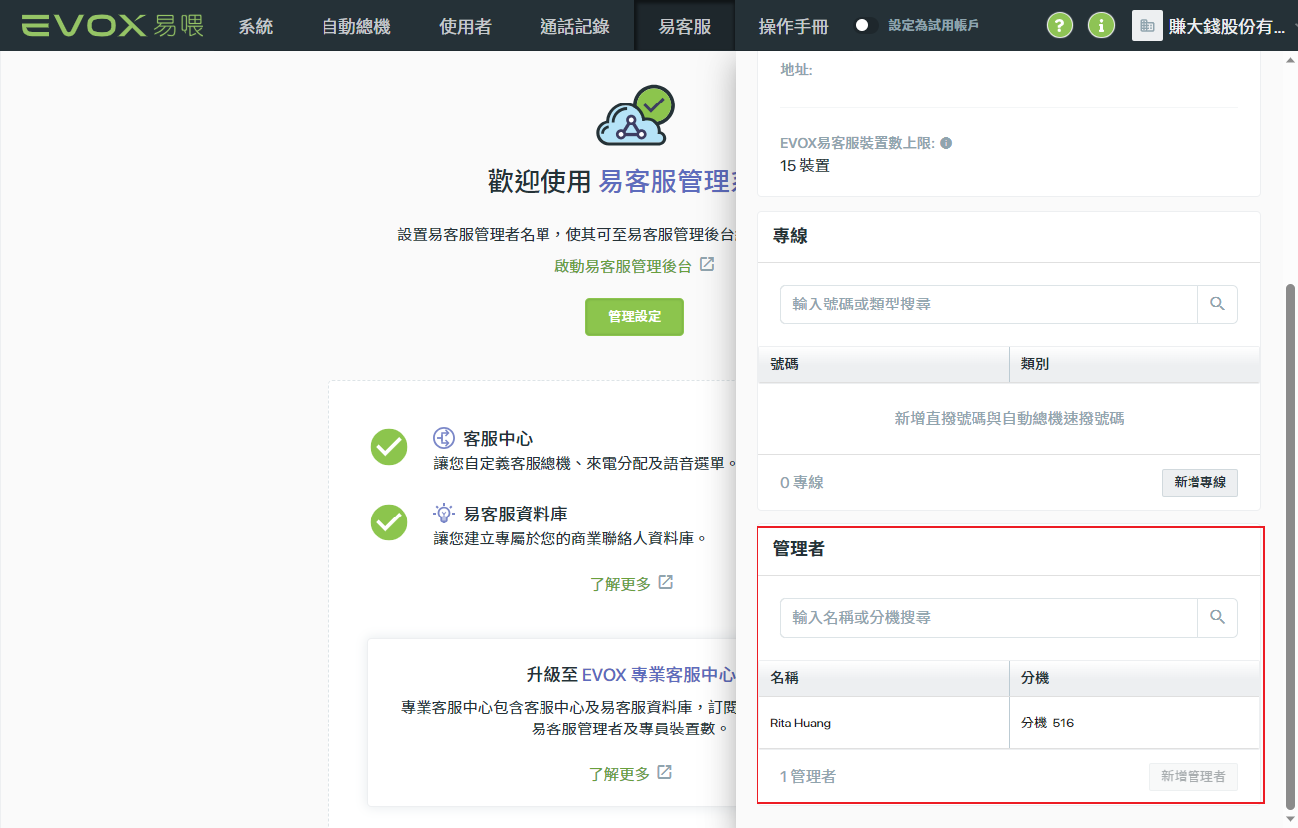Toggle 設定為試用帳戶 switch
This screenshot has height=828, width=1298.
pyautogui.click(x=866, y=25)
